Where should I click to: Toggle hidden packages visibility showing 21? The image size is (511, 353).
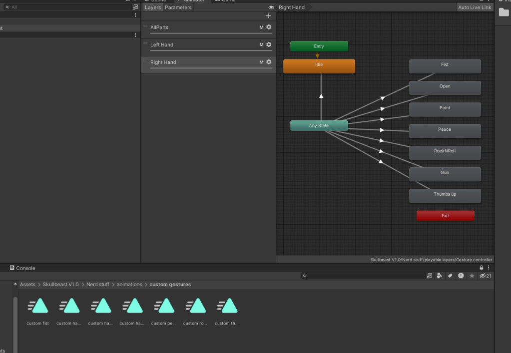coord(485,276)
